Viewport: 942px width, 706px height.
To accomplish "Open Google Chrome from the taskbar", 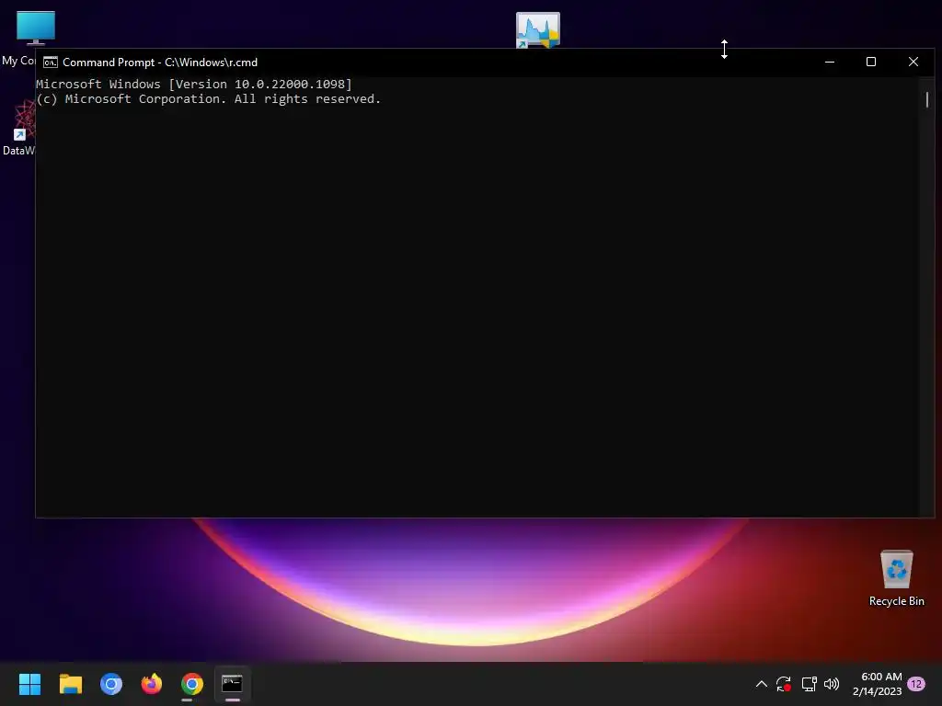I will [x=192, y=684].
